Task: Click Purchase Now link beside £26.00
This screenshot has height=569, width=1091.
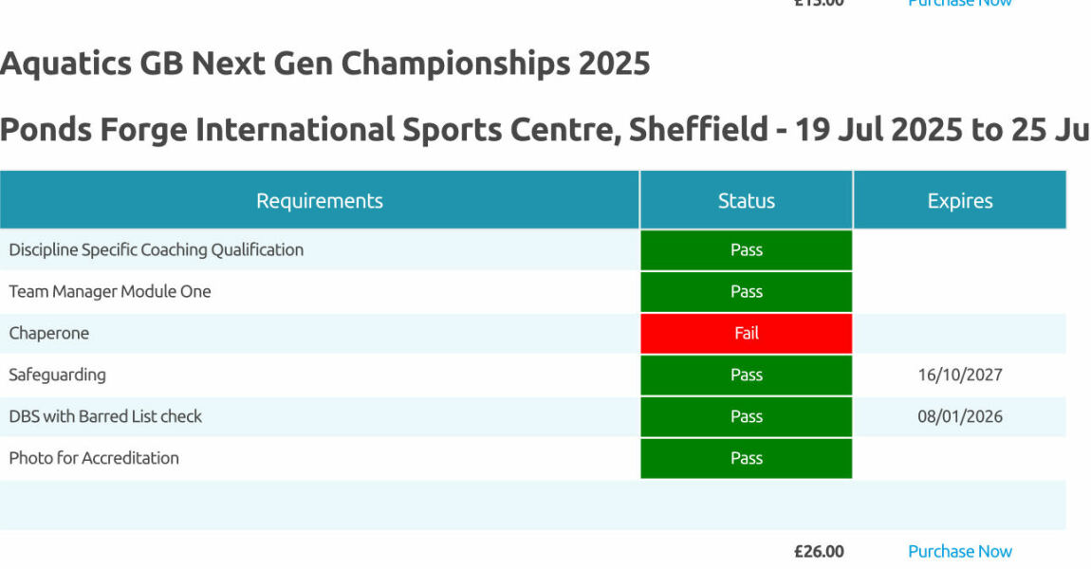Action: (x=959, y=551)
